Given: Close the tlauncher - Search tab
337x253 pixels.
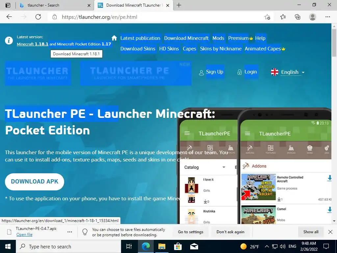Looking at the screenshot, I should coord(89,5).
